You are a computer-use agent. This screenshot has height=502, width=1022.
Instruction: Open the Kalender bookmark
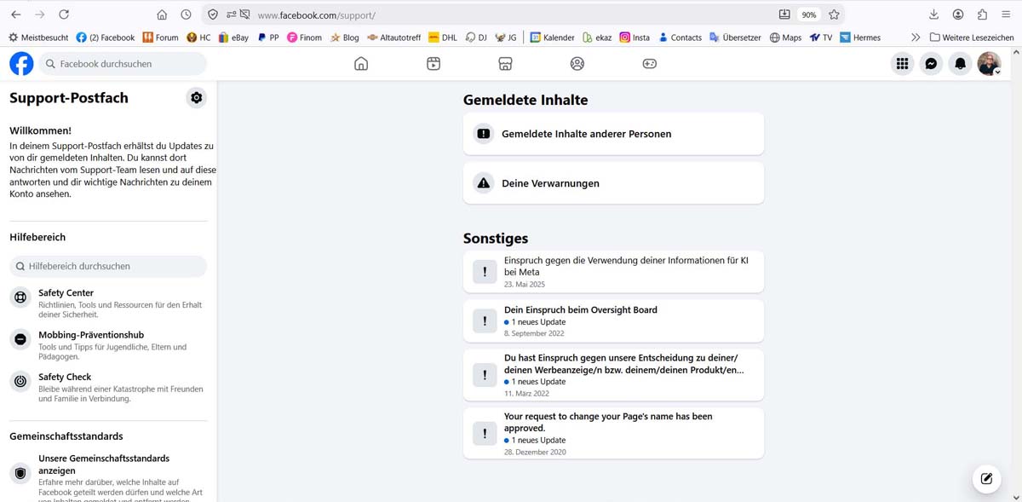[553, 38]
